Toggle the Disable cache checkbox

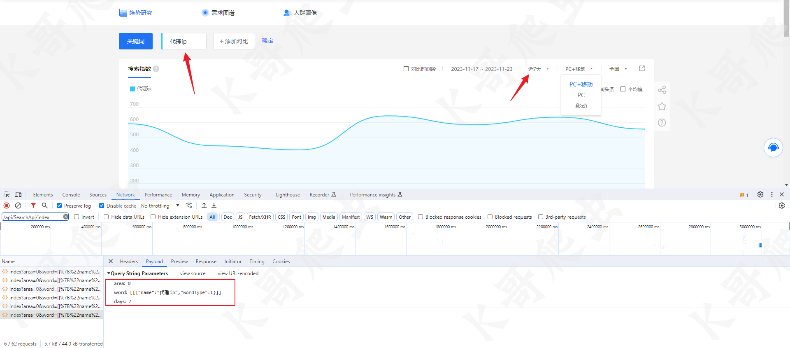point(102,206)
